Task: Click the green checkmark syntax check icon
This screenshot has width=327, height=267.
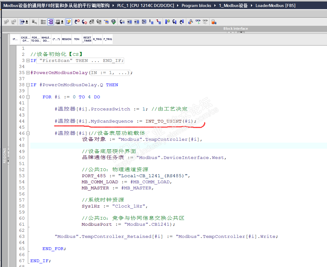Action: (x=114, y=22)
